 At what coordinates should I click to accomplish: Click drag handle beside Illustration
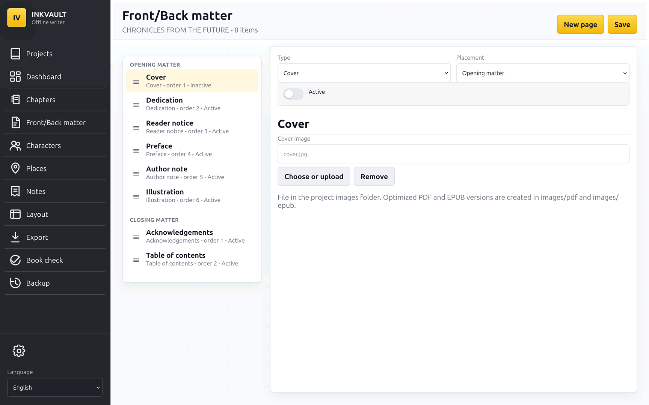(136, 196)
